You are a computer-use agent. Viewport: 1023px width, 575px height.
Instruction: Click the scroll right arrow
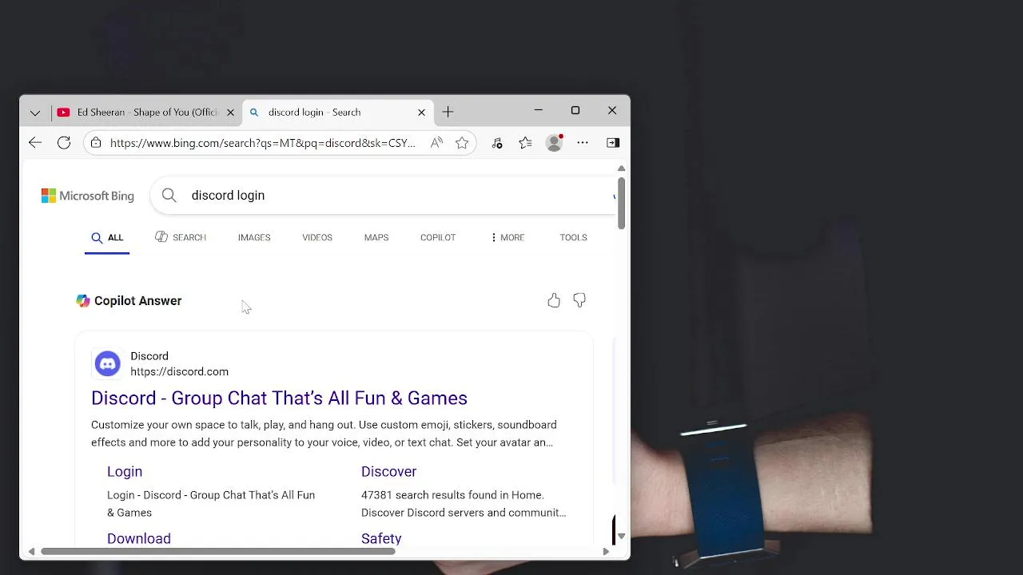(x=606, y=551)
